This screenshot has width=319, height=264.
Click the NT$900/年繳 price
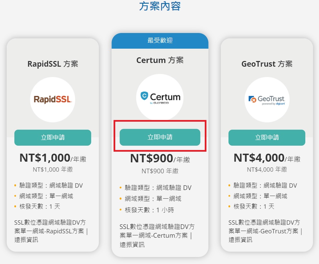tap(160, 159)
